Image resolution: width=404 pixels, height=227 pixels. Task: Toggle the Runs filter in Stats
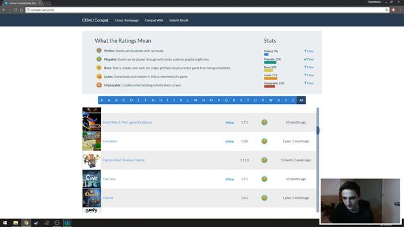pos(309,67)
